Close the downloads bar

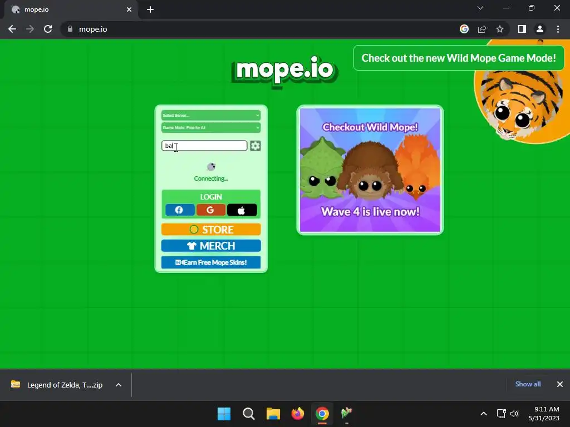tap(560, 384)
